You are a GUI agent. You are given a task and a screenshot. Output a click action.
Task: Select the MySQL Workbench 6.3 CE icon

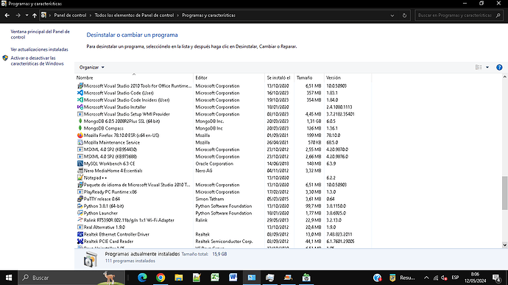tap(80, 163)
